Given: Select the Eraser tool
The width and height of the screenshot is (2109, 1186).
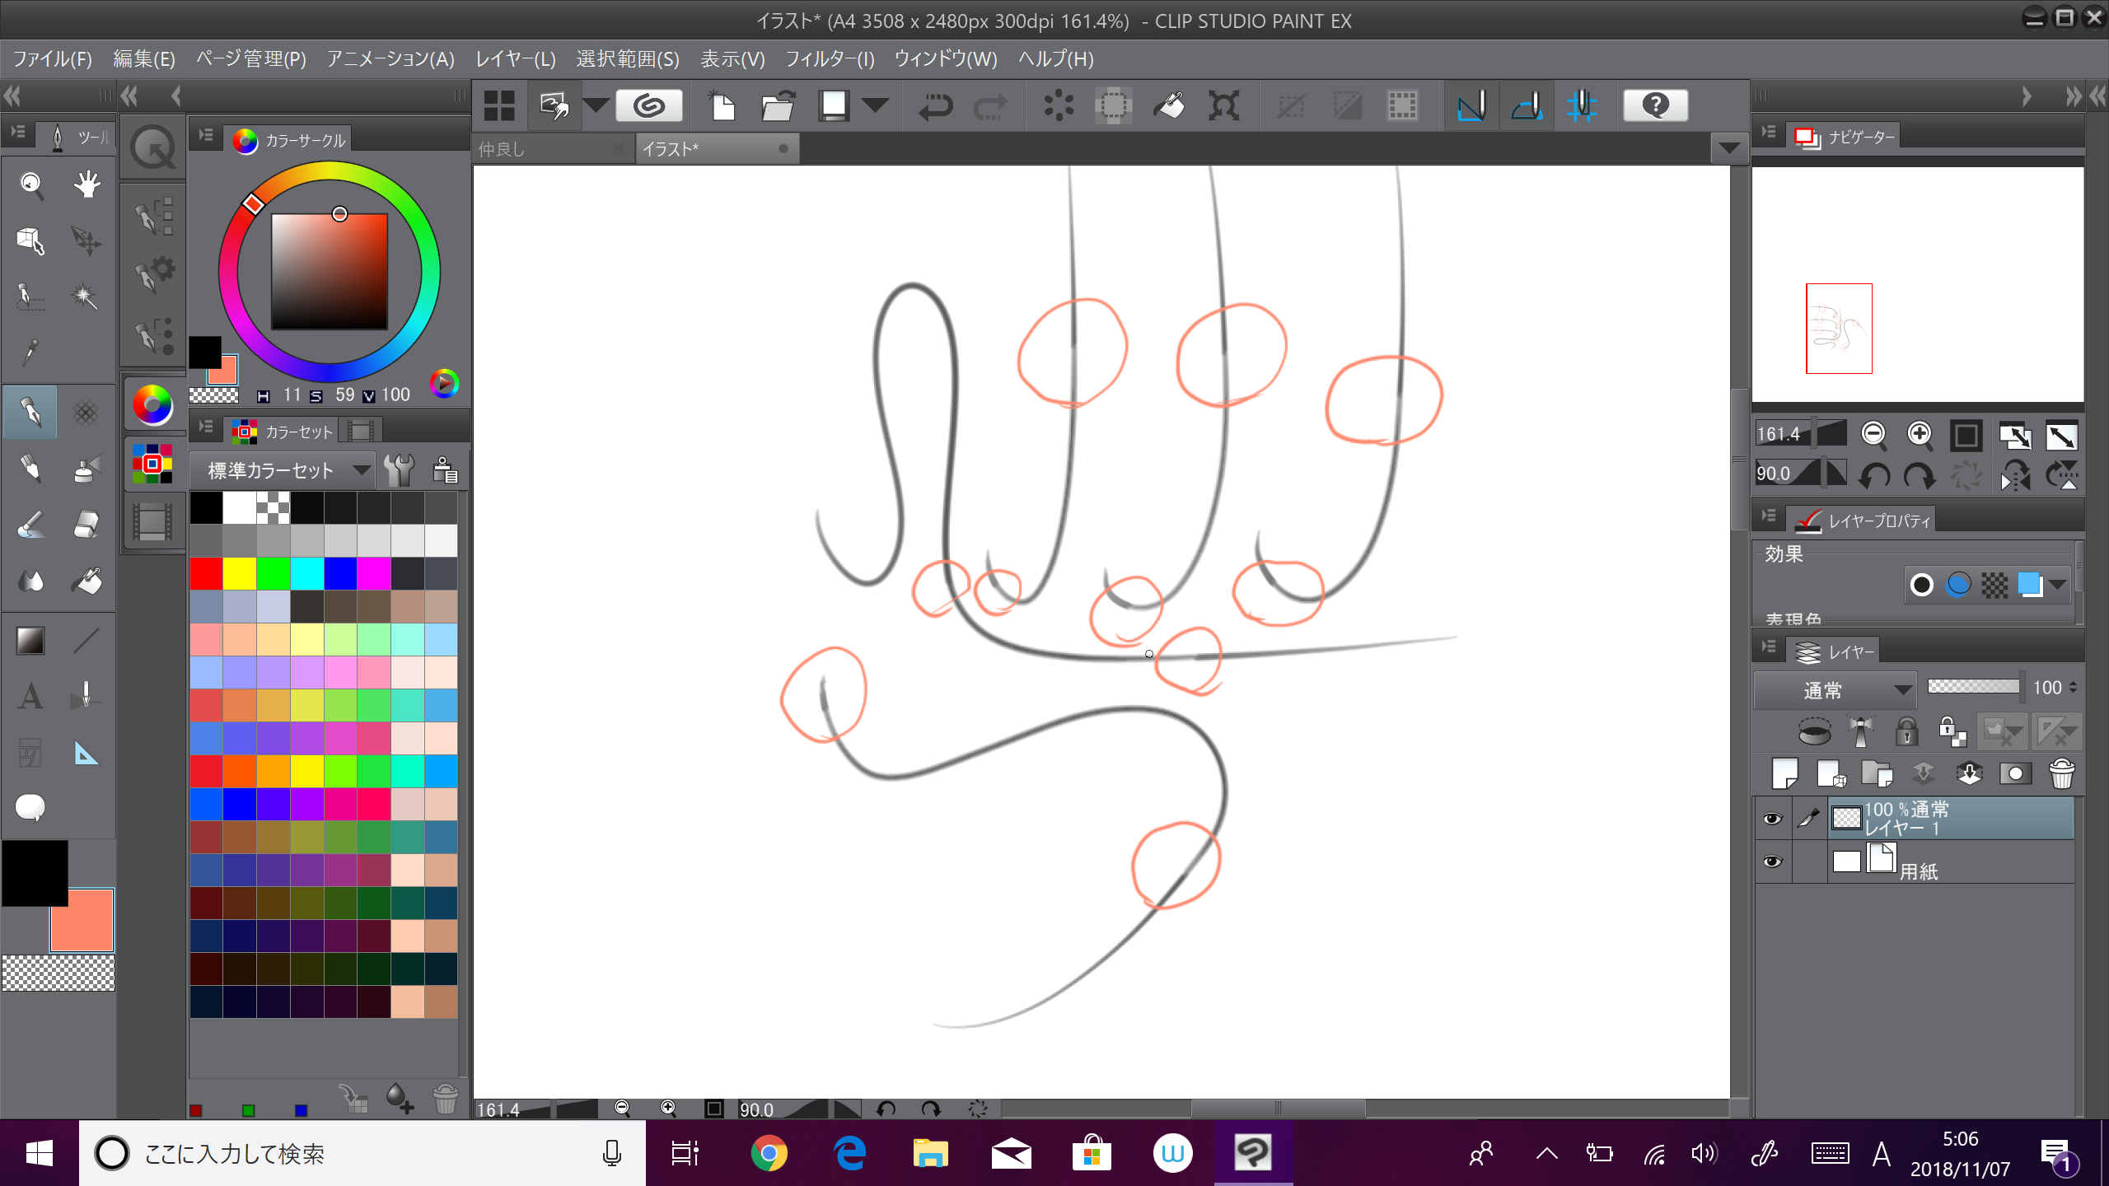Looking at the screenshot, I should coord(86,525).
